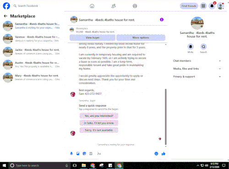Open Samantha's listing photo in right panel
The height and width of the screenshot is (169, 229).
coord(197,23)
